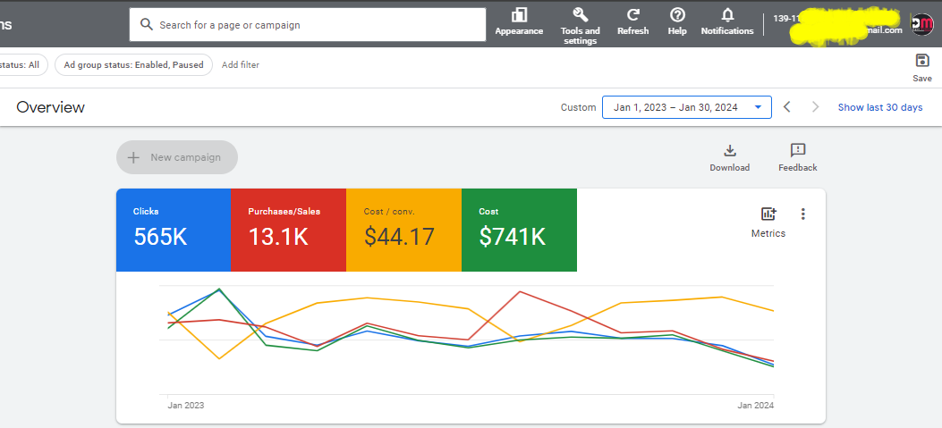The image size is (942, 428).
Task: Go to the previous date range
Action: pyautogui.click(x=787, y=107)
